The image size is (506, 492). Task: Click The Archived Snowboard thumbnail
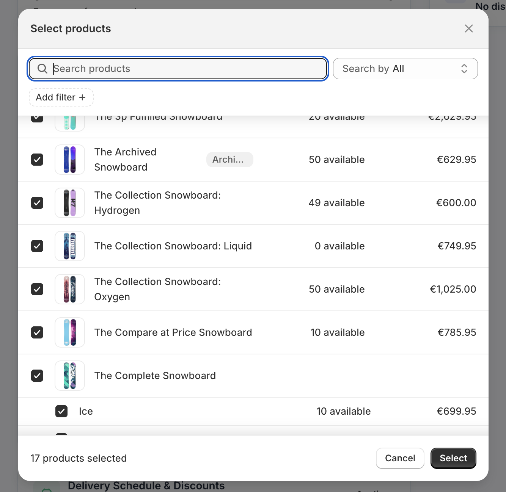[70, 160]
